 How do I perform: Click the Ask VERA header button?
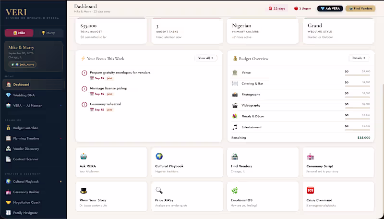pos(330,8)
